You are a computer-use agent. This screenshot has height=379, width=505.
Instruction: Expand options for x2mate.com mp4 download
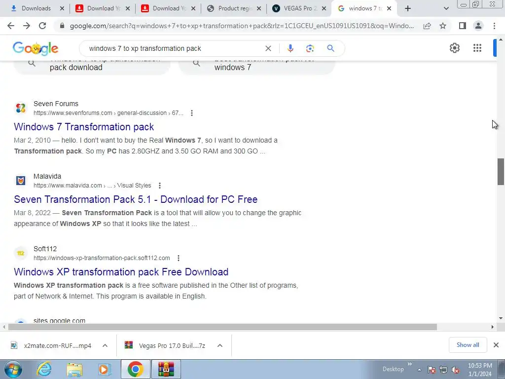(105, 345)
